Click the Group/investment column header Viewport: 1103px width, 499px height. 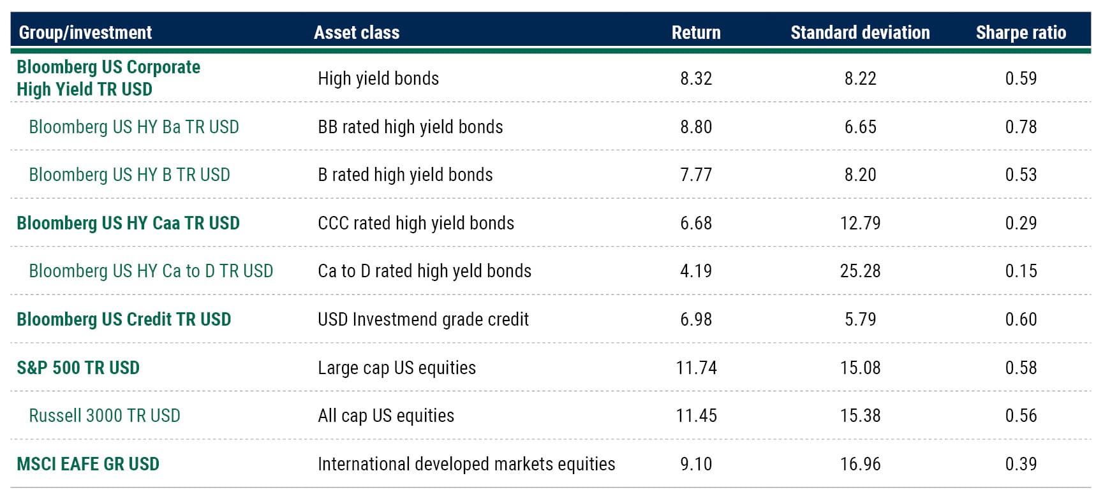[85, 33]
